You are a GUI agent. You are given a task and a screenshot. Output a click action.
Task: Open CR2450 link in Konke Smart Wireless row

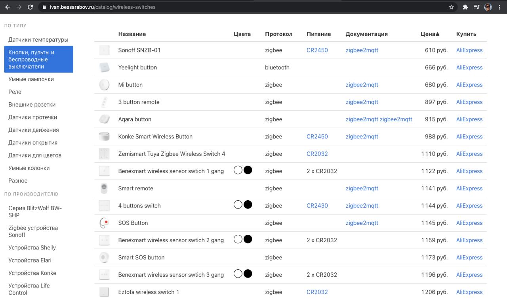(317, 136)
